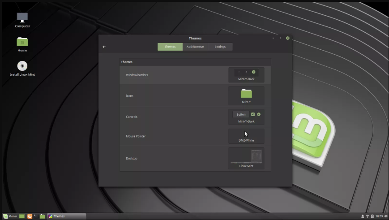
Task: Change the Mouse Pointer DMZ-White theme
Action: point(246,136)
